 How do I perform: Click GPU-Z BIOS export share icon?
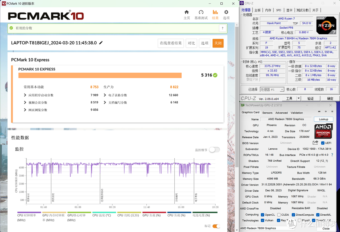315,142
